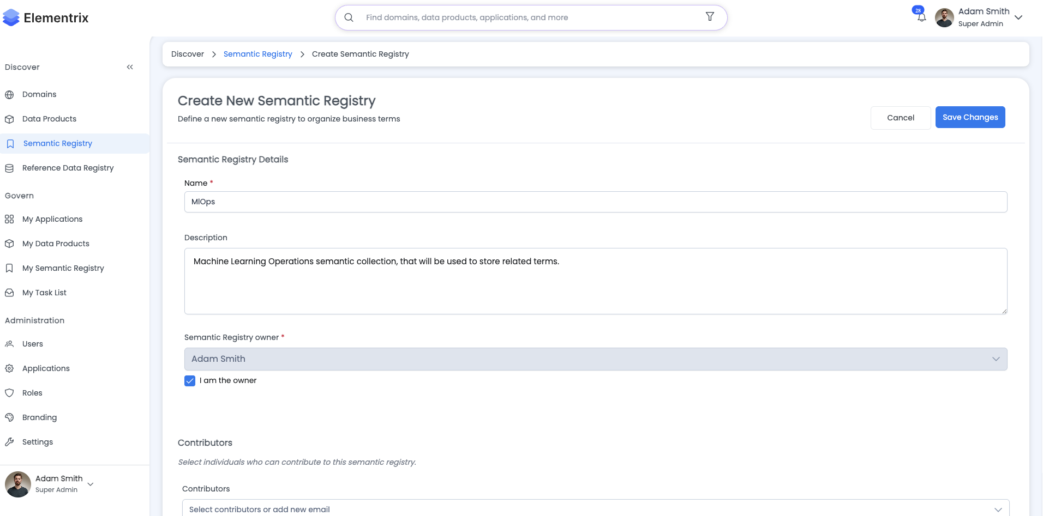The width and height of the screenshot is (1043, 516).
Task: Click the notification bell icon
Action: tap(921, 17)
